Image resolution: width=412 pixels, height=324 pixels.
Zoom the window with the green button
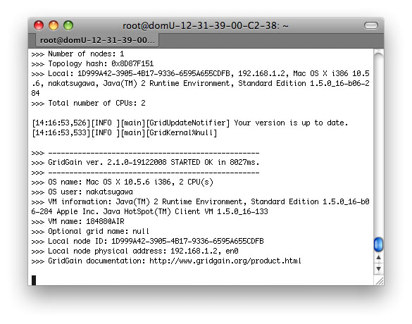click(68, 25)
